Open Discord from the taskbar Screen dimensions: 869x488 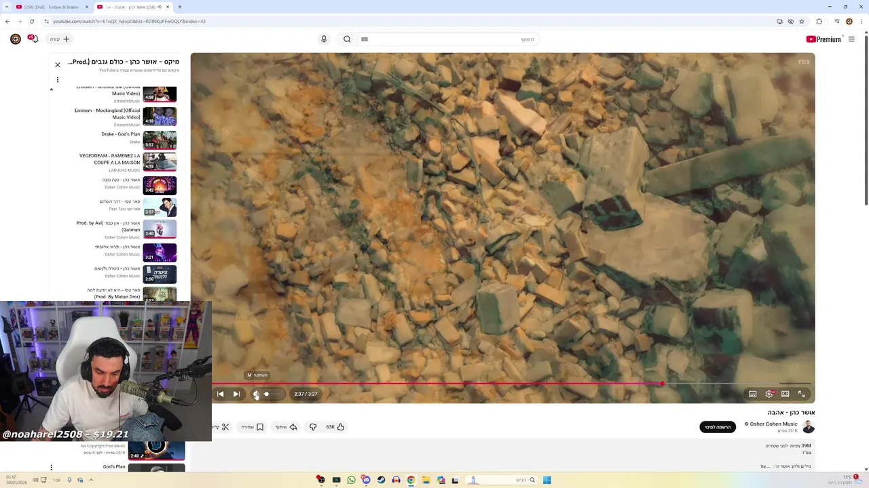pos(366,480)
